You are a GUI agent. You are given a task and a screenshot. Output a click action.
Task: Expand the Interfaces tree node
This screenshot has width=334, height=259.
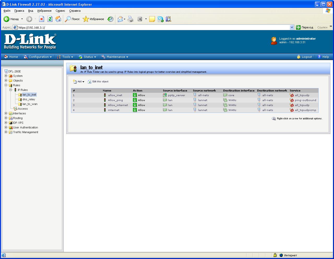click(6, 113)
